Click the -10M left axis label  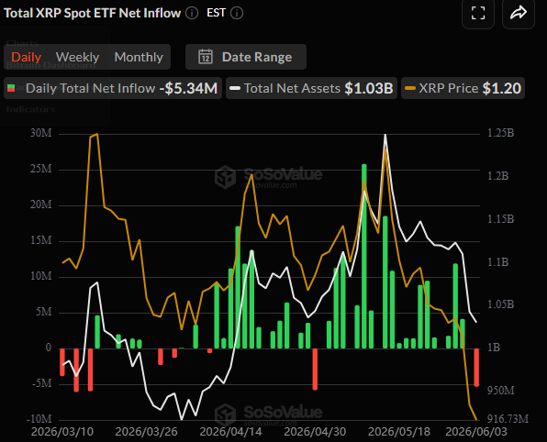point(39,419)
